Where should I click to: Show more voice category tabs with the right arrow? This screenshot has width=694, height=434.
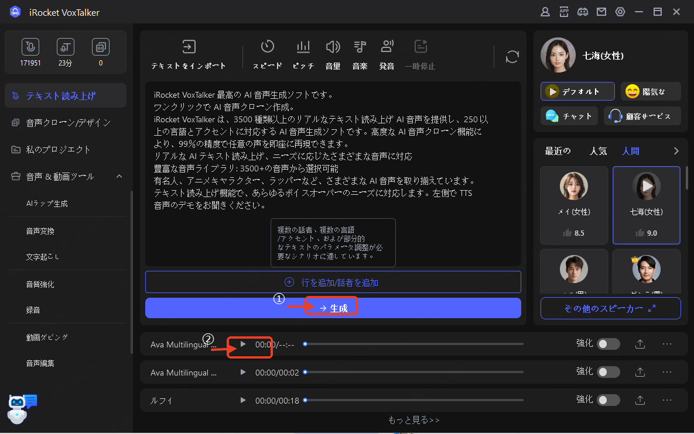pos(676,151)
